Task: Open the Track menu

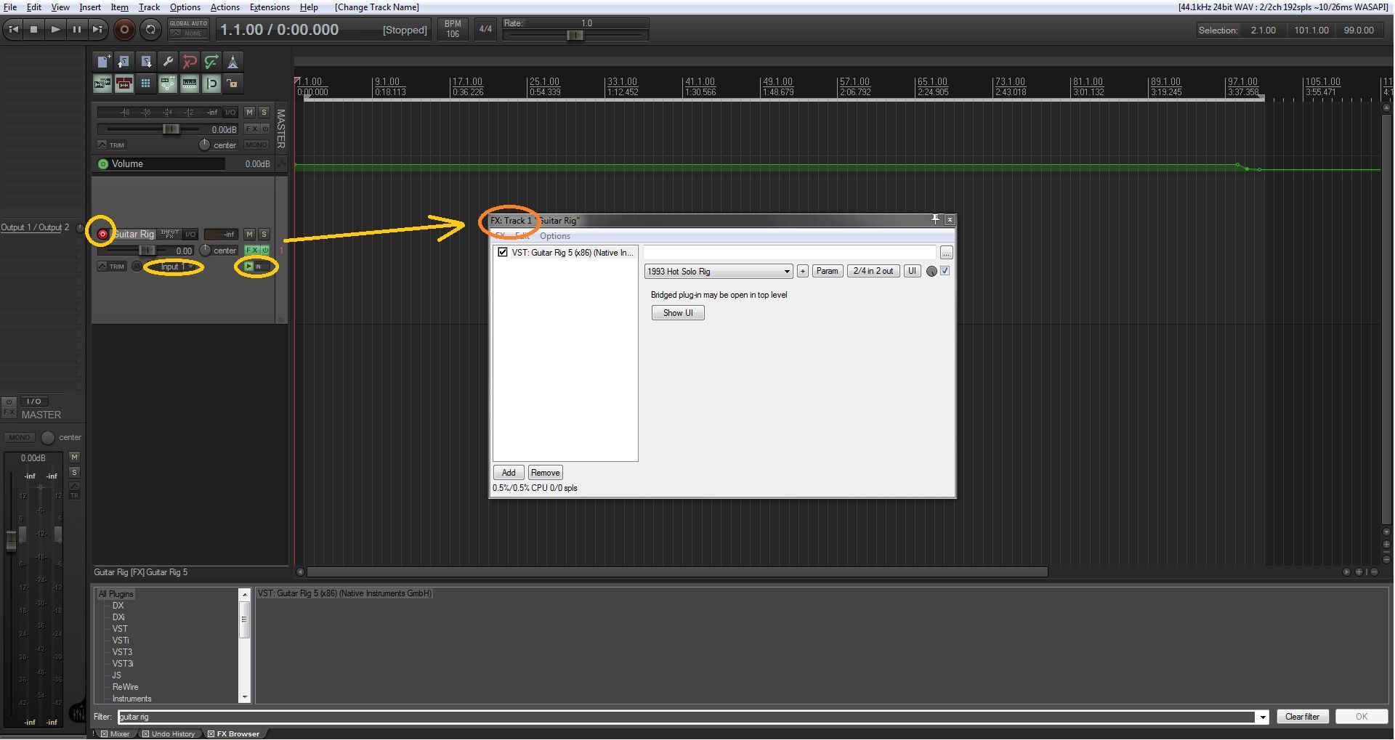Action: click(149, 7)
